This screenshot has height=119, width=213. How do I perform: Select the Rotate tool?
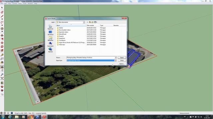(x=2, y=47)
